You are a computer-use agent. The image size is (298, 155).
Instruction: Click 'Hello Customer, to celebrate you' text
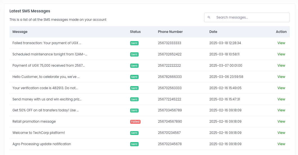point(40,77)
